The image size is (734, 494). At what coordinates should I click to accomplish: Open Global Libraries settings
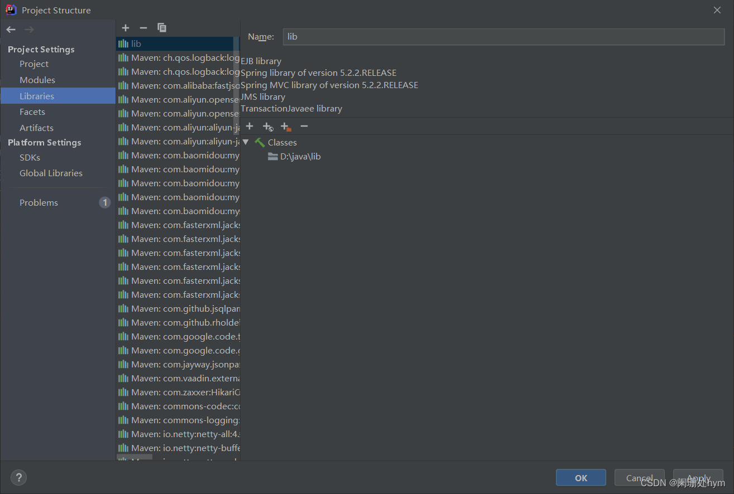click(x=51, y=173)
